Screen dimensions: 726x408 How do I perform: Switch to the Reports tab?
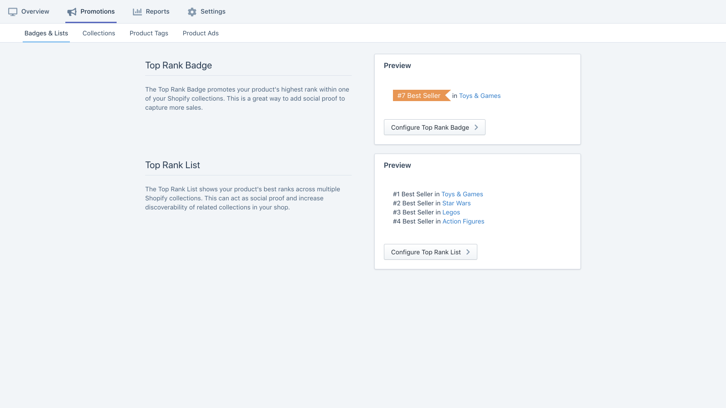coord(157,12)
